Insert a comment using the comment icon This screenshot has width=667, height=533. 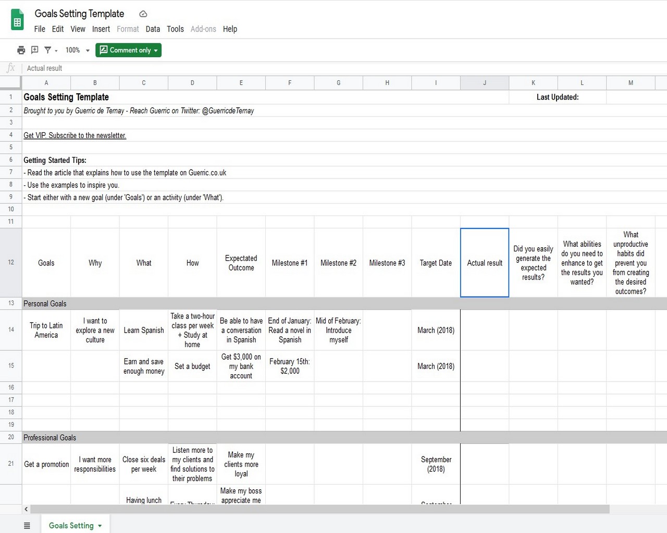tap(34, 50)
